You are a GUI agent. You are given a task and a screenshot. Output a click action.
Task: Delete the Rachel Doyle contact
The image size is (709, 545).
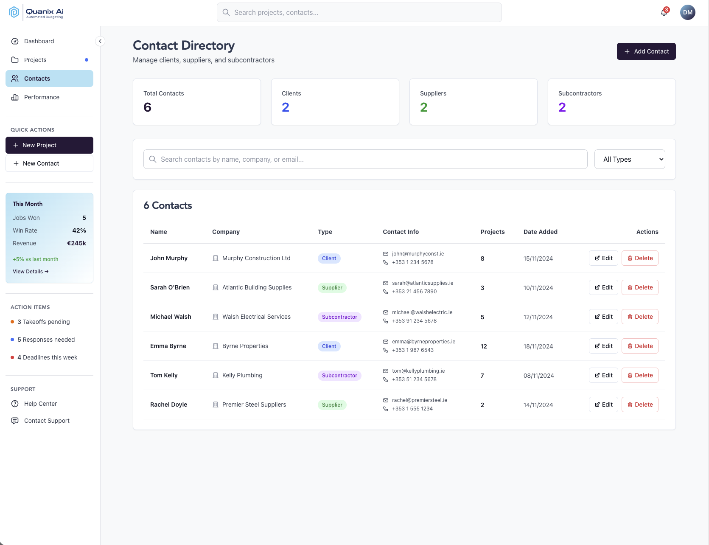point(640,404)
